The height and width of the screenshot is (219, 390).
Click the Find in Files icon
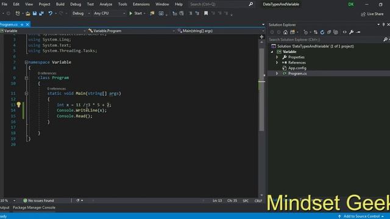pos(152,13)
